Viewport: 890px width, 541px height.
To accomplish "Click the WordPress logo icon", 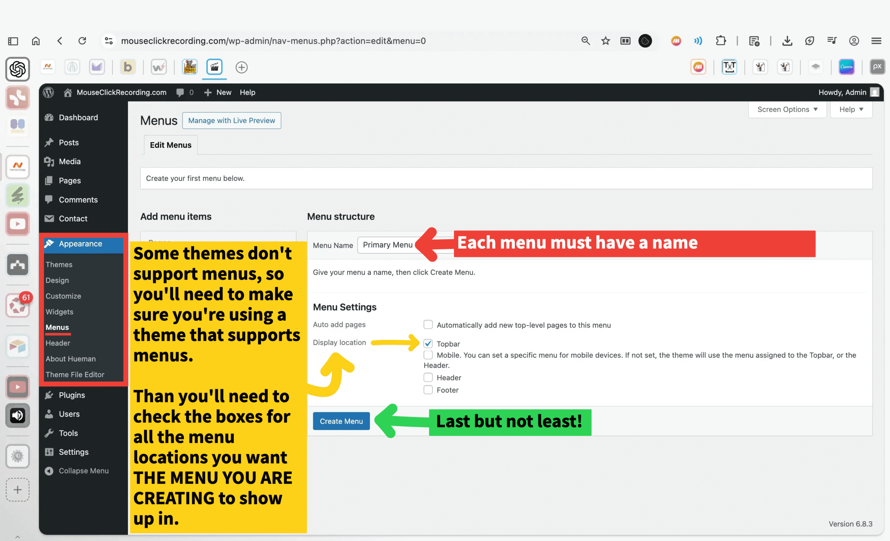I will point(48,92).
